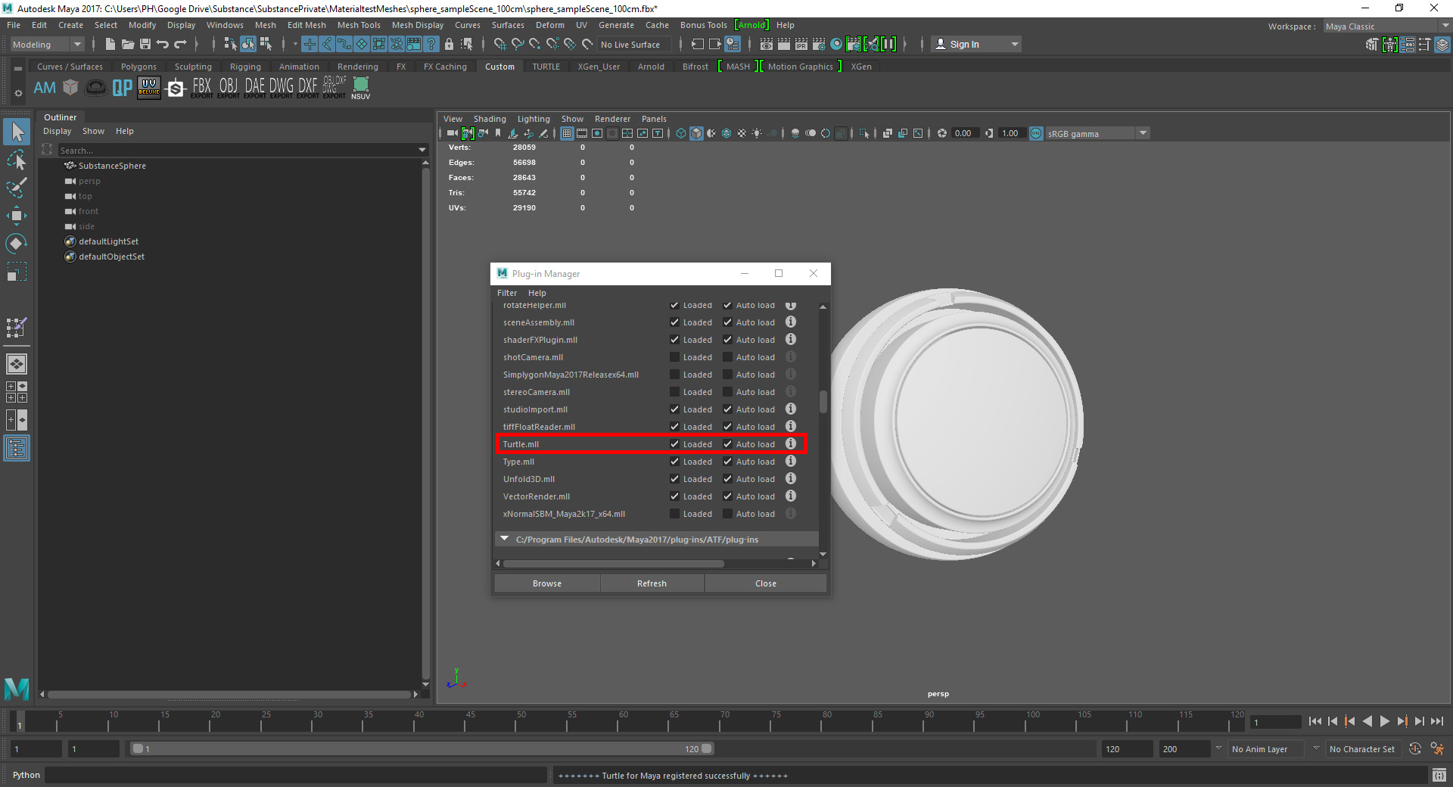Click the Refresh button in Plug-in Manager

pos(652,583)
